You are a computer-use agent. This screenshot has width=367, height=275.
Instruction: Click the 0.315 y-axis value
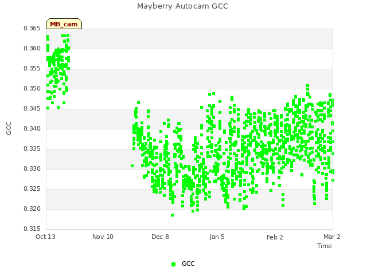[x=32, y=229]
